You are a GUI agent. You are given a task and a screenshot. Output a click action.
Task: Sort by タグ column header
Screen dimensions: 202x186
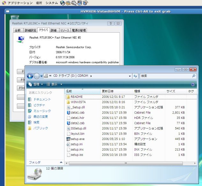click(x=191, y=91)
